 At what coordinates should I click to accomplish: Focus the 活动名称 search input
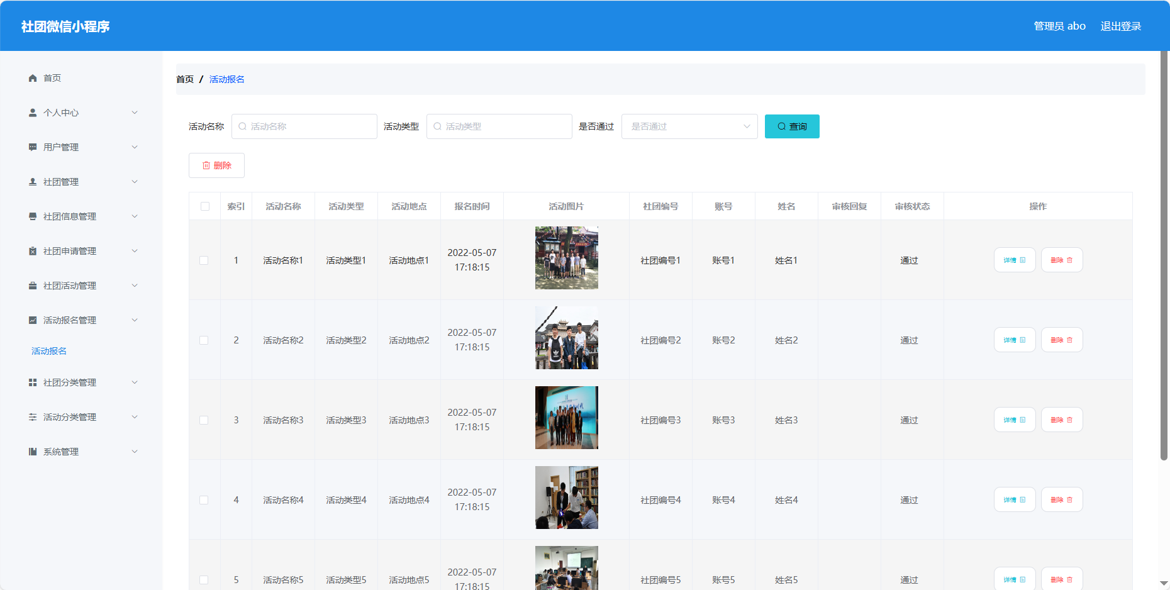304,126
